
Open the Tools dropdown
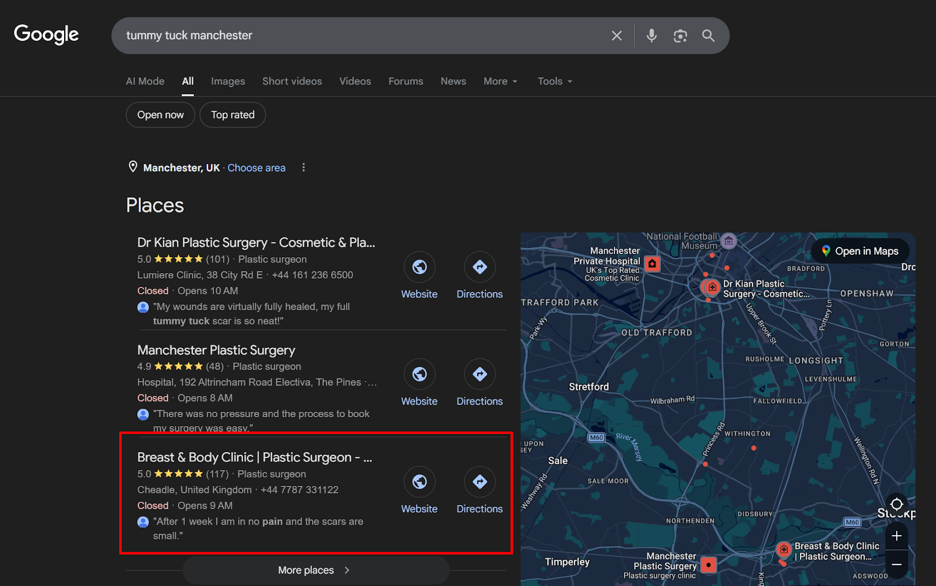555,81
